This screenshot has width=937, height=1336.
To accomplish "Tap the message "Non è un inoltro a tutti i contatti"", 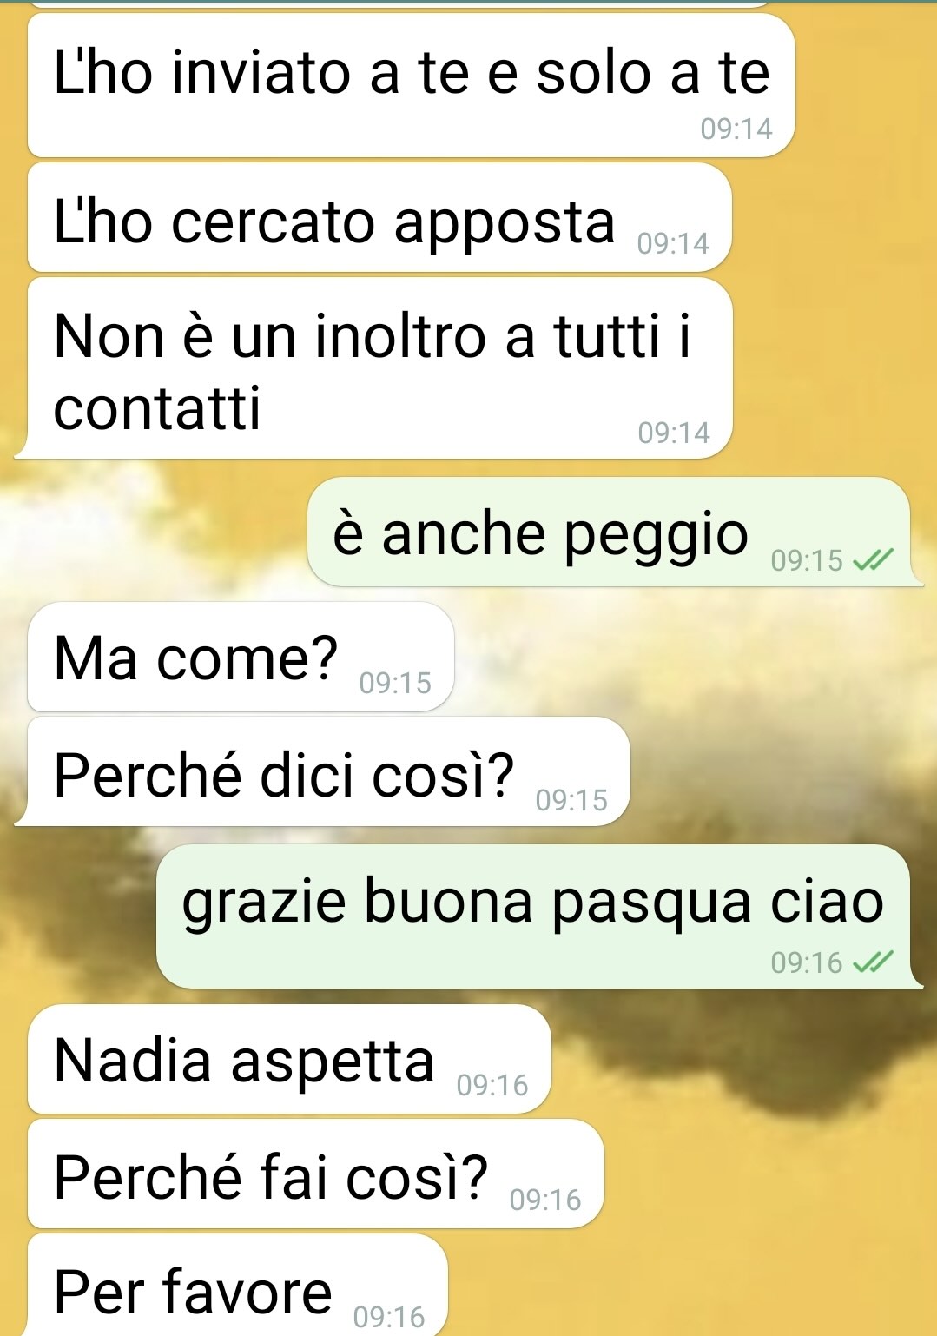I will (x=379, y=368).
